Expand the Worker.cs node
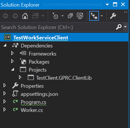Viewport: 130px width, 128px height. click(5, 110)
